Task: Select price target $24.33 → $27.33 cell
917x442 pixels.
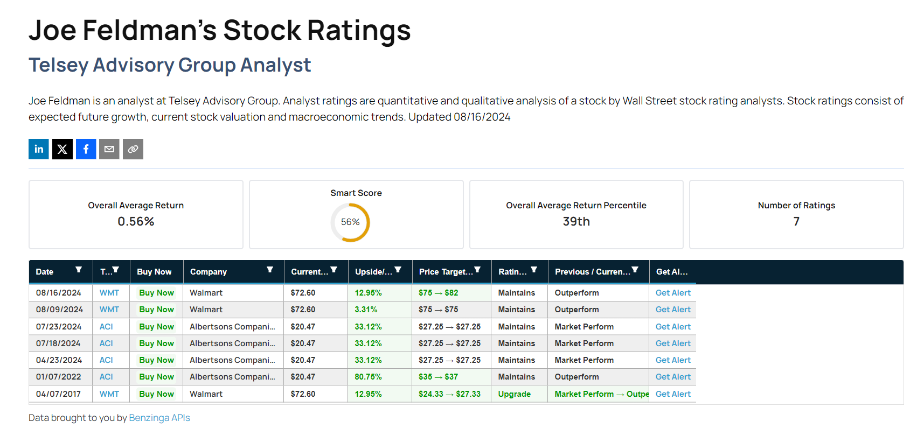Action: coord(451,394)
